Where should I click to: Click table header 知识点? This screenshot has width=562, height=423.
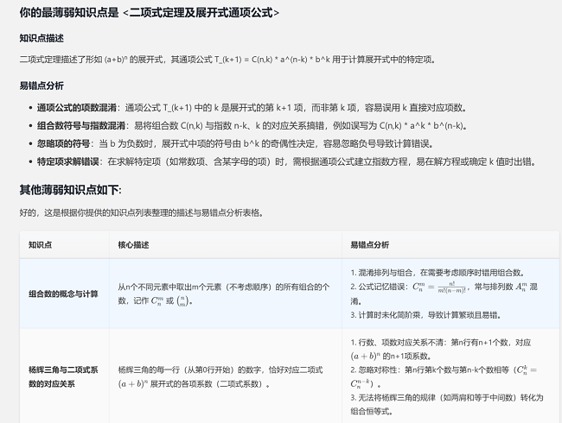coord(40,245)
